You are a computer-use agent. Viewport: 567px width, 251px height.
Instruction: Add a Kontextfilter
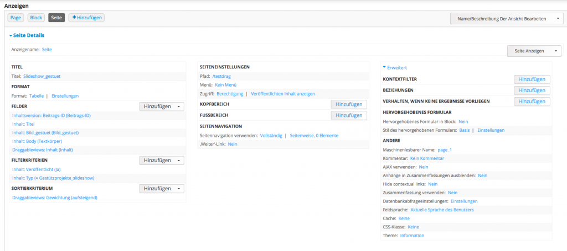tap(532, 80)
